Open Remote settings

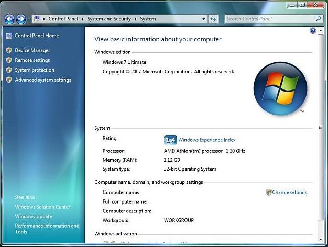(32, 60)
